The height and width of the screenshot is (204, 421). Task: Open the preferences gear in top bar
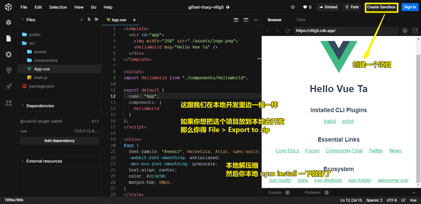tap(293, 7)
